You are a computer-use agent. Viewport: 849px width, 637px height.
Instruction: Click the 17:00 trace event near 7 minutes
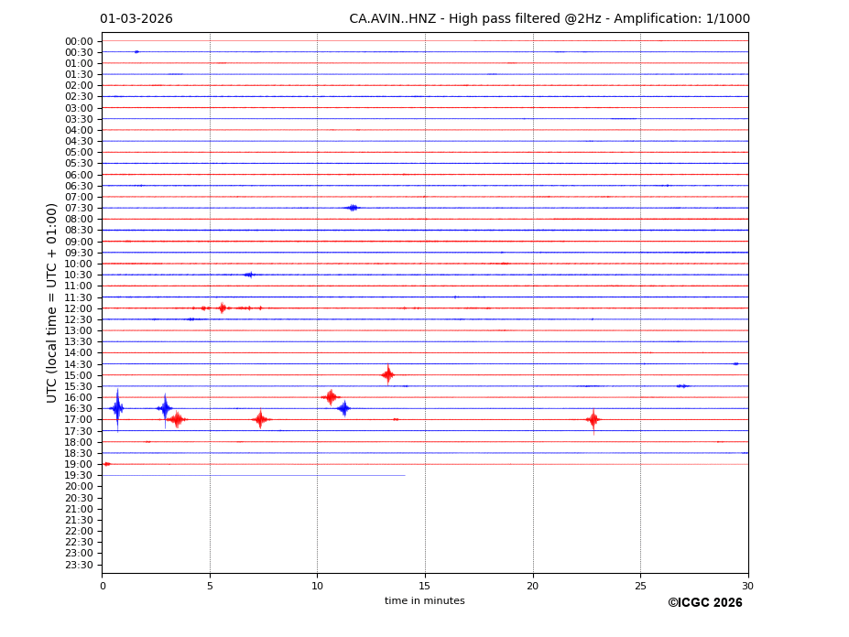[260, 419]
